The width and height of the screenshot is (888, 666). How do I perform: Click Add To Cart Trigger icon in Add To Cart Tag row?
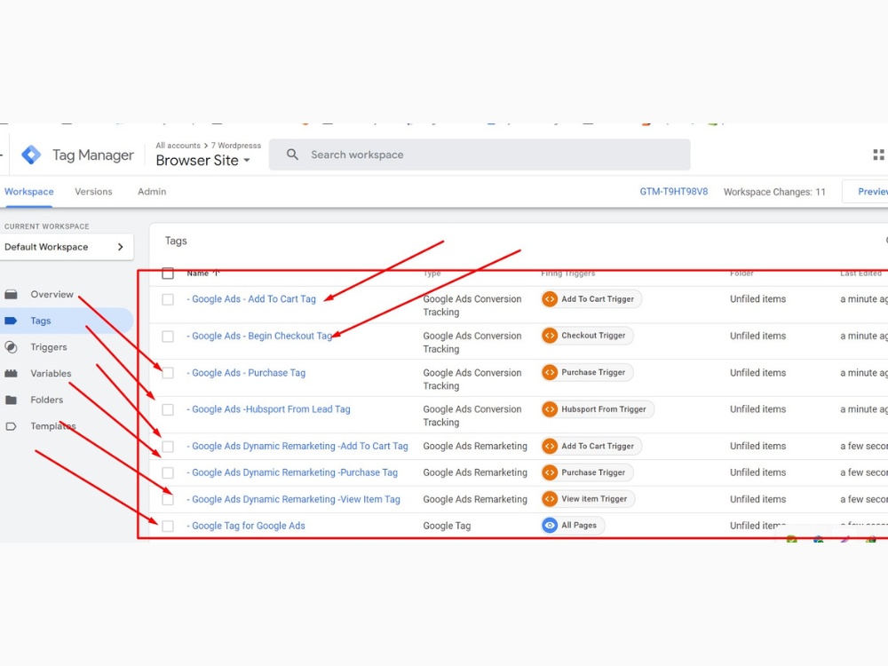click(x=550, y=299)
